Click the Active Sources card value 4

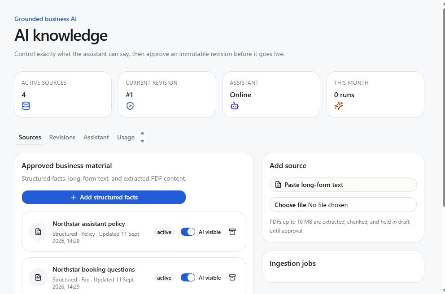[x=24, y=95]
